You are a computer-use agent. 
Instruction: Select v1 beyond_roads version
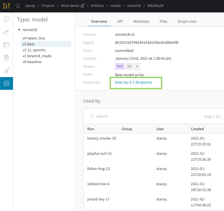[37, 56]
